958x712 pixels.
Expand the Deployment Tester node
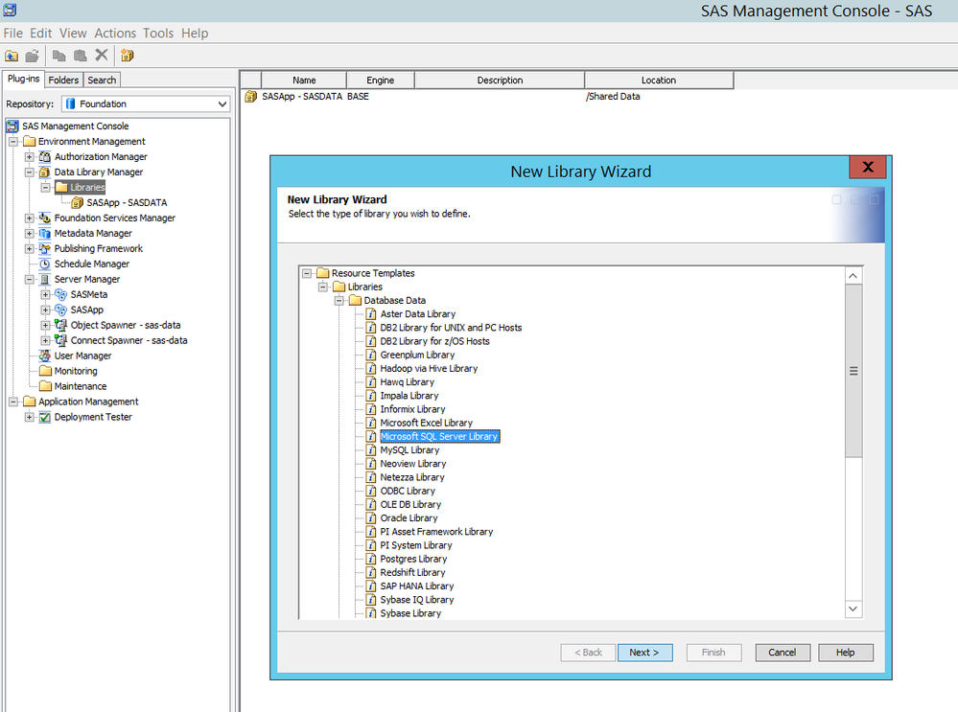pos(29,417)
